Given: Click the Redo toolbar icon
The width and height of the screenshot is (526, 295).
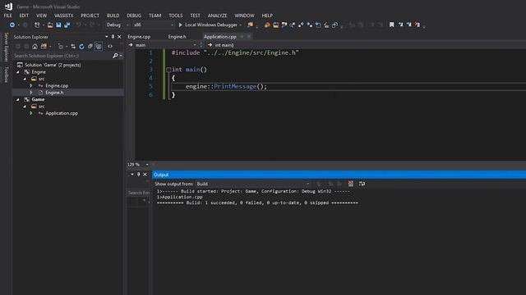Looking at the screenshot, I should click(91, 25).
